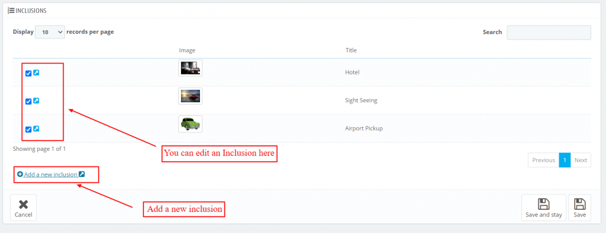
Task: Focus the Search input field
Action: (549, 33)
